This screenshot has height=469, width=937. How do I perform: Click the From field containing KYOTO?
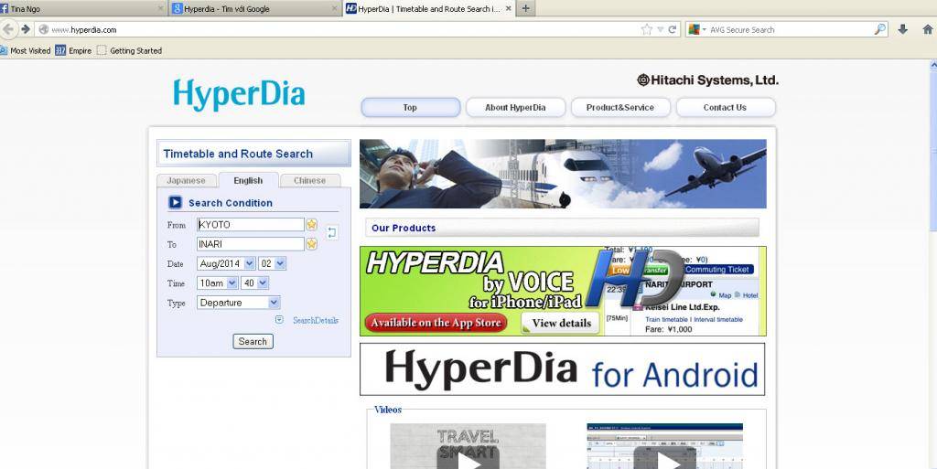click(251, 224)
